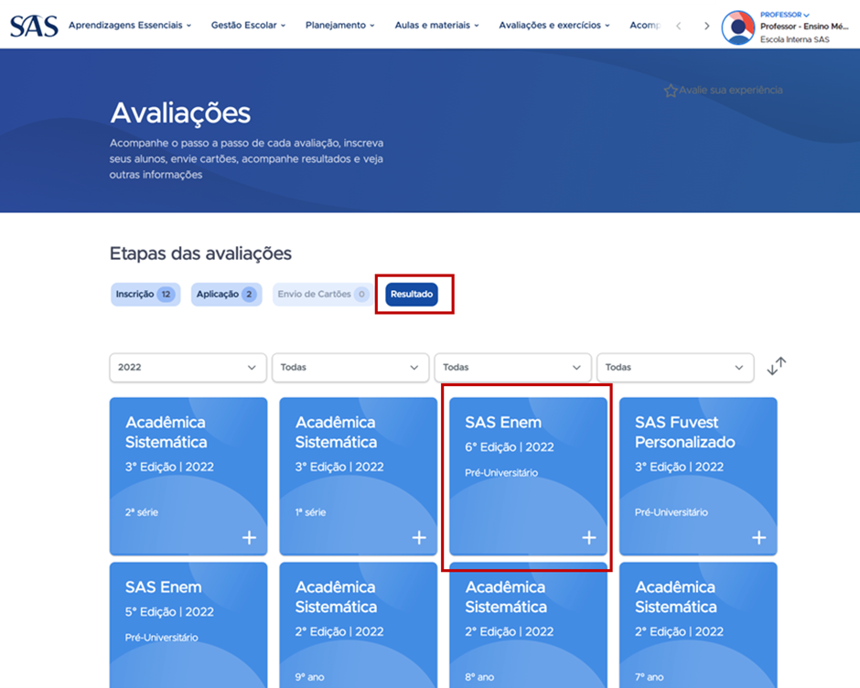Click the Avalie sua experiência link
The image size is (860, 688).
click(x=724, y=90)
